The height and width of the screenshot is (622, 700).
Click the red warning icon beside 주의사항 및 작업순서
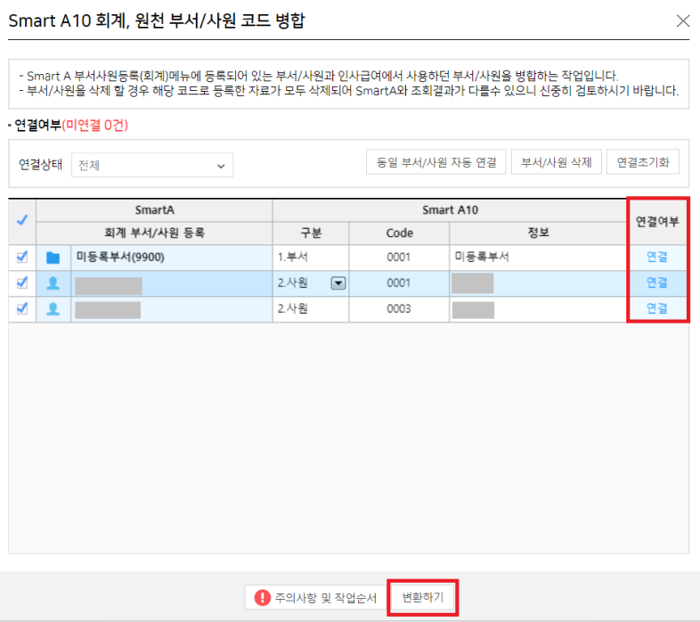pos(263,597)
